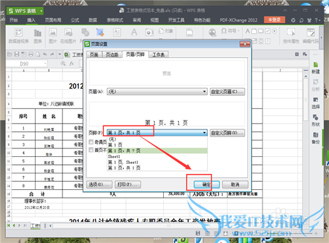Switch to the 工作表 sheet tab in dialog
Viewport: 329px width, 243px height.
[x=159, y=55]
